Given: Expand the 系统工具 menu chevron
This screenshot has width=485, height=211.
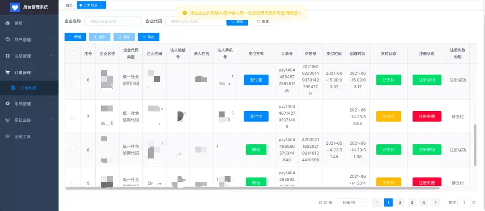Looking at the screenshot, I should click(x=51, y=136).
